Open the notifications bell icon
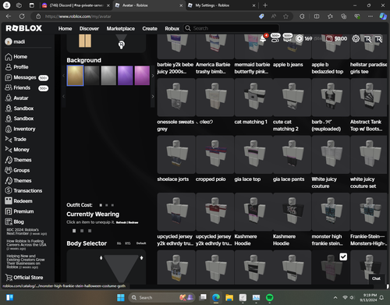The image size is (390, 305). (263, 39)
